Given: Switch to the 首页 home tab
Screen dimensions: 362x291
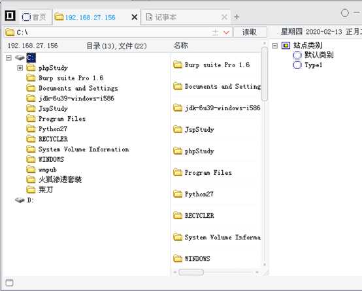Looking at the screenshot, I should [34, 17].
